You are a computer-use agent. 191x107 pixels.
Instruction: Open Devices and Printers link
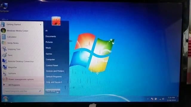55,71
